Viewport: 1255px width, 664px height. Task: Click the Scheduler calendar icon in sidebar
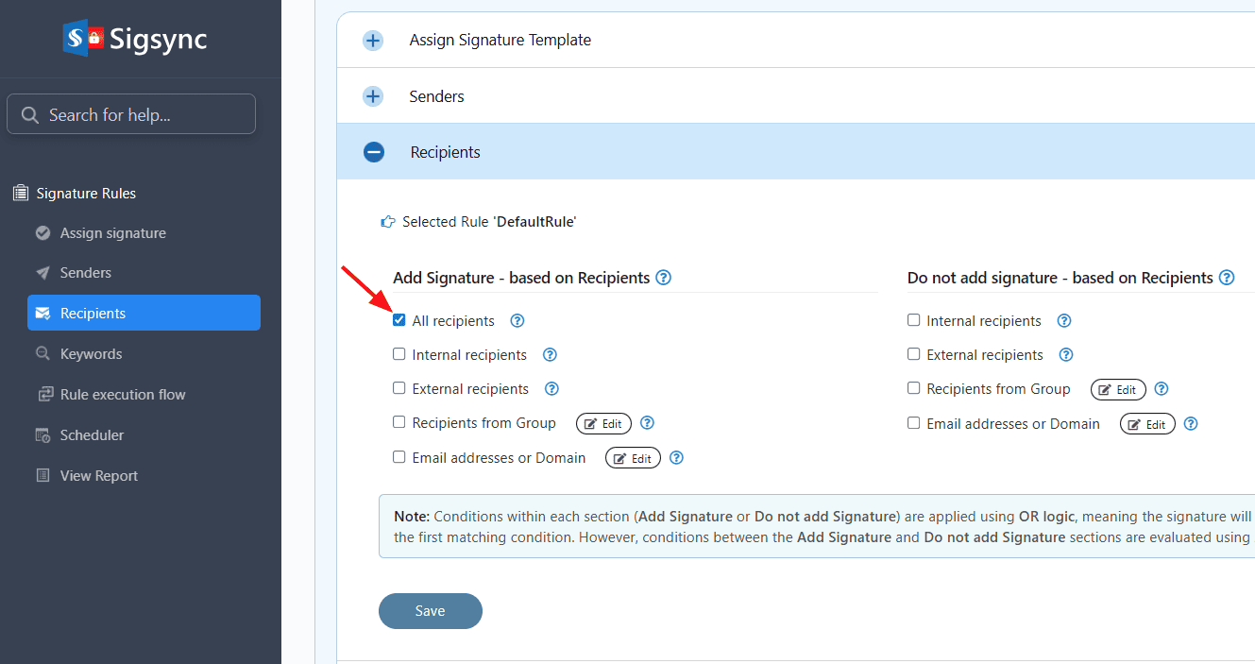click(x=42, y=435)
